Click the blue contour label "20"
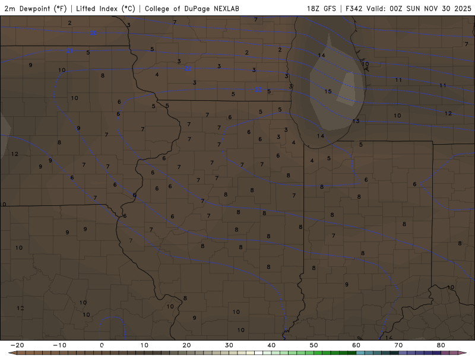The image size is (475, 356). [x=93, y=33]
